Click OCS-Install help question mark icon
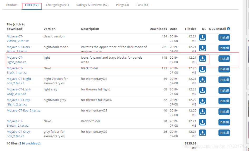Viewport: 249px width, 151px height. [228, 29]
